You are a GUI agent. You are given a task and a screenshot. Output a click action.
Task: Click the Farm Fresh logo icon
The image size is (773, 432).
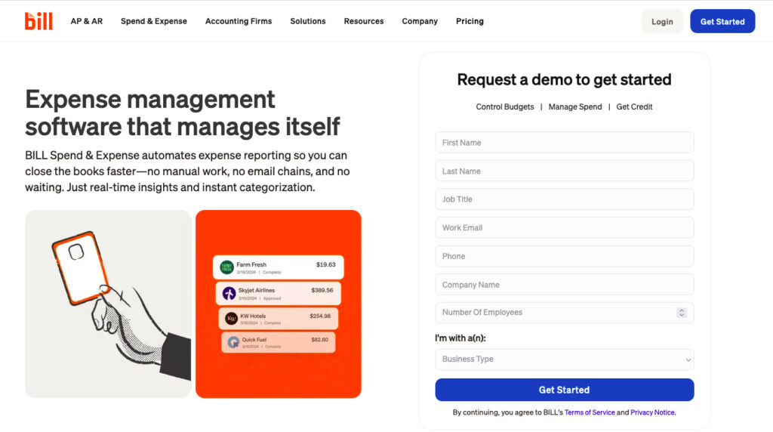click(x=226, y=267)
